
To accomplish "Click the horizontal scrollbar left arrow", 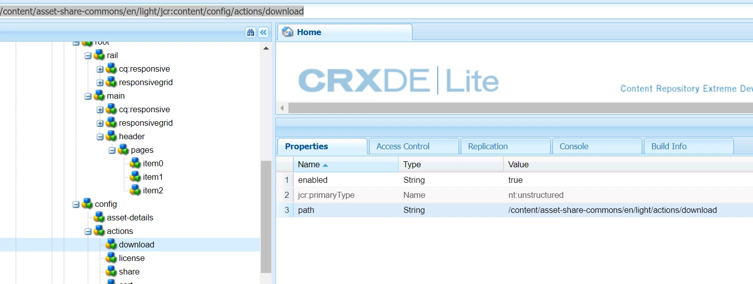I will (282, 108).
